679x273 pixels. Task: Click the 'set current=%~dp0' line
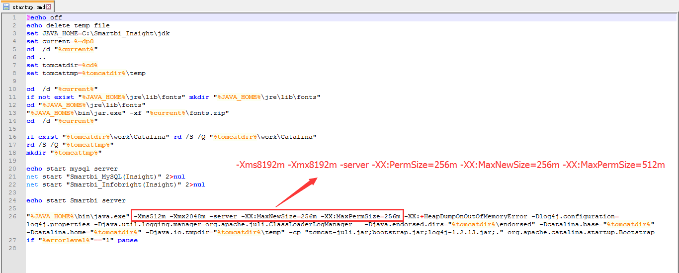point(60,41)
